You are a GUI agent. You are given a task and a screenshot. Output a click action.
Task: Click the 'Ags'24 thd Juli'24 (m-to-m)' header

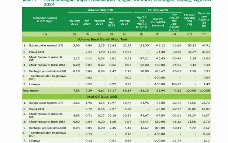[x=158, y=22]
